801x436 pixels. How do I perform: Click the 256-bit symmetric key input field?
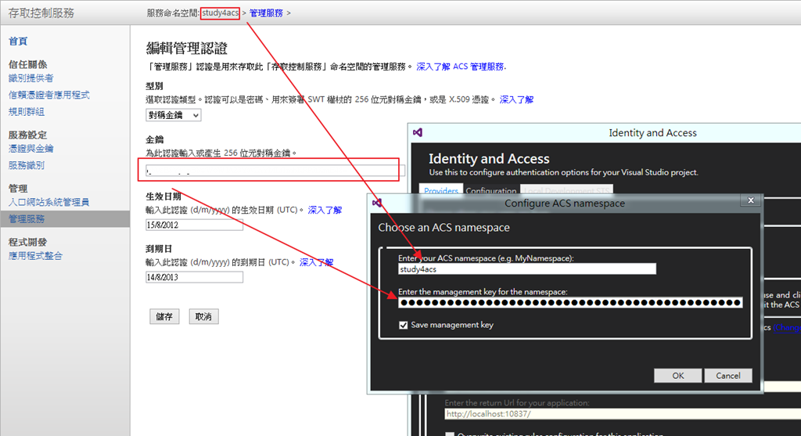point(275,171)
